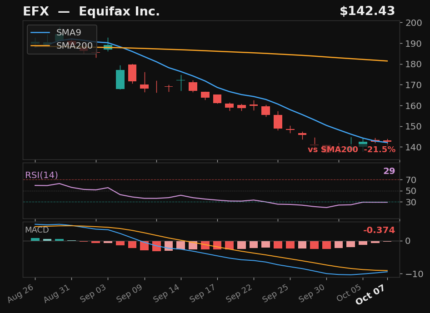Click the EFX — Equifax Inc. title
430x313 pixels.
click(91, 11)
